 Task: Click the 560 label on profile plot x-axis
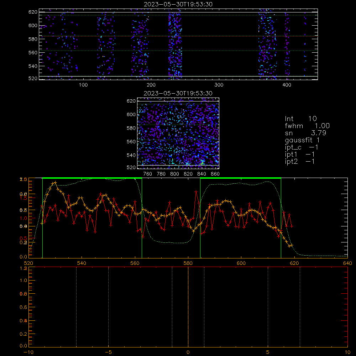coord(135,263)
